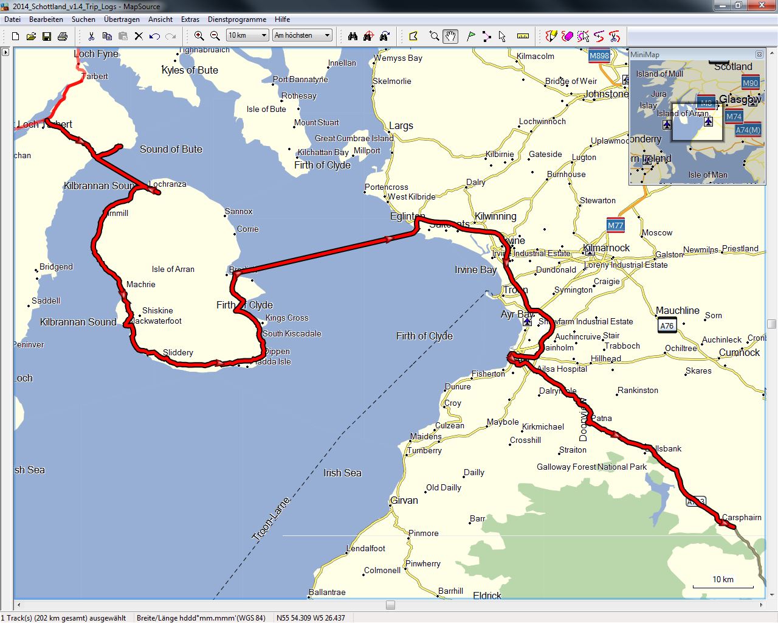Open the 10 km map scale dropdown
This screenshot has width=778, height=623.
(247, 36)
